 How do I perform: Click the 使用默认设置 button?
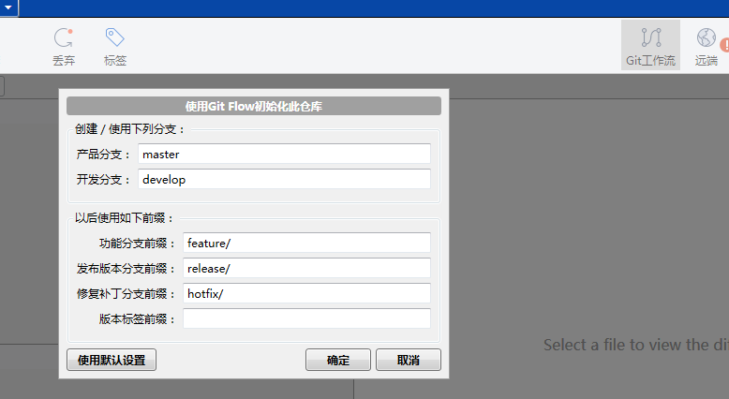pos(112,360)
